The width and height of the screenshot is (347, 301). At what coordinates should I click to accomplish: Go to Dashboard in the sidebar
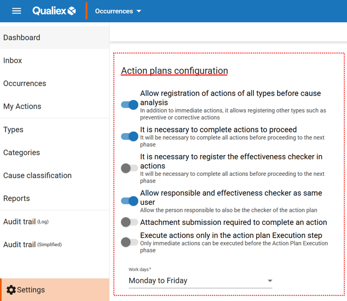coord(22,38)
